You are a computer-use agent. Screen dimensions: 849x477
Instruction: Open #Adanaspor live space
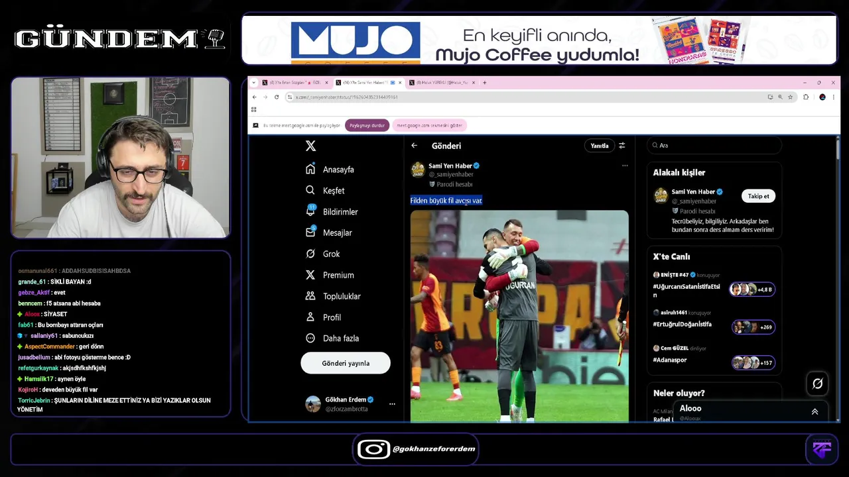point(670,360)
